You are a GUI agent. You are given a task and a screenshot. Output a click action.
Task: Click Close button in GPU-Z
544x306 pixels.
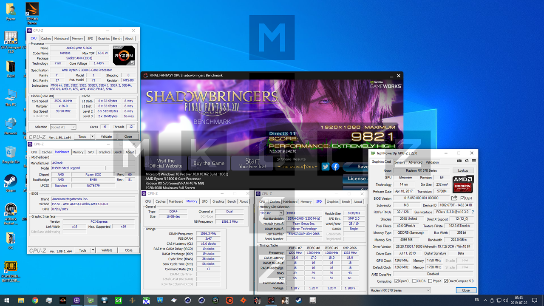pos(466,290)
